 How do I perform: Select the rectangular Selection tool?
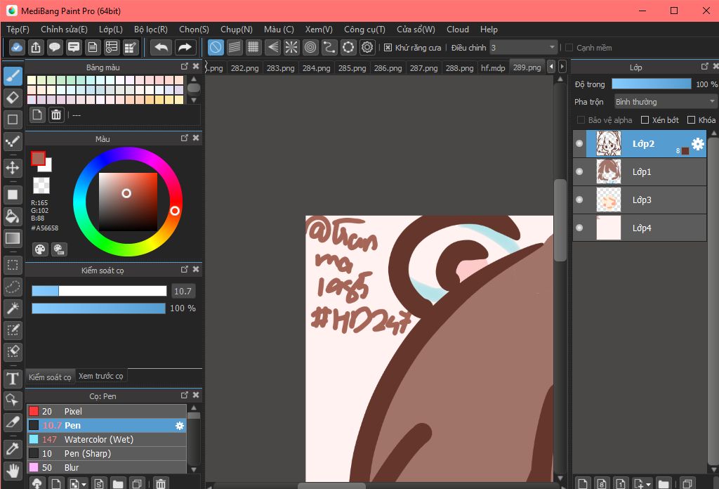(x=13, y=265)
